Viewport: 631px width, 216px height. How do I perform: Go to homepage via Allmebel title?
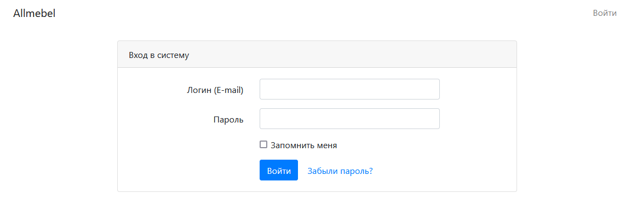[34, 13]
